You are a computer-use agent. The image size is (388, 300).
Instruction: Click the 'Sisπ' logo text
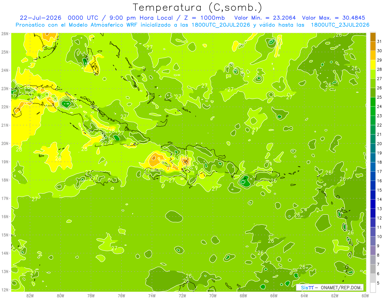click(307, 287)
